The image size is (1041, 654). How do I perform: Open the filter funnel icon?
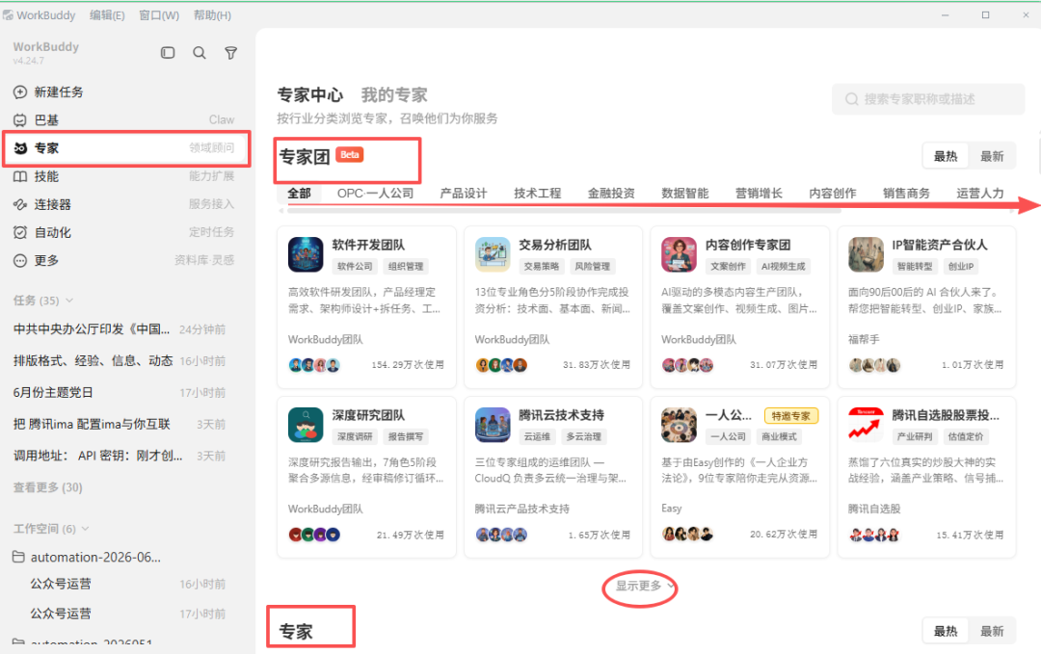(230, 52)
